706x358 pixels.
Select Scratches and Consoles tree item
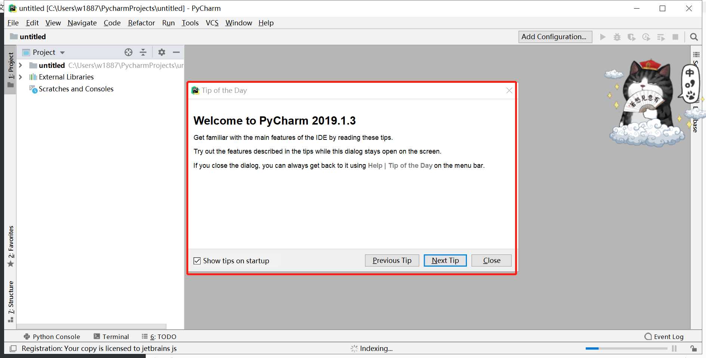pos(76,89)
